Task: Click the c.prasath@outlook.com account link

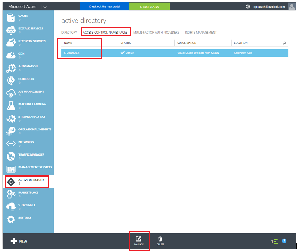Action: coord(269,7)
